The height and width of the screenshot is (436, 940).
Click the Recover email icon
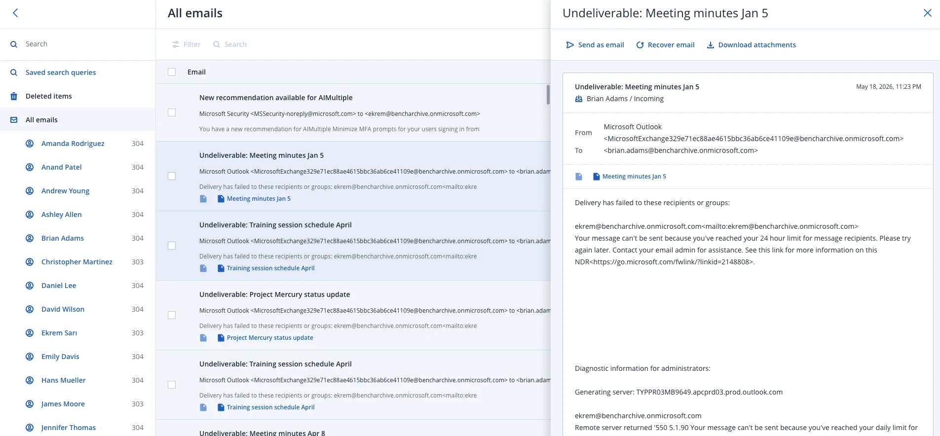(640, 45)
